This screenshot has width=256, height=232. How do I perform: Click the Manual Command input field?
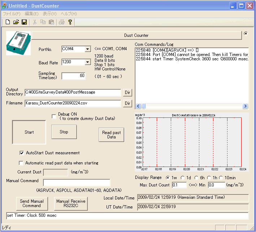click(x=77, y=182)
